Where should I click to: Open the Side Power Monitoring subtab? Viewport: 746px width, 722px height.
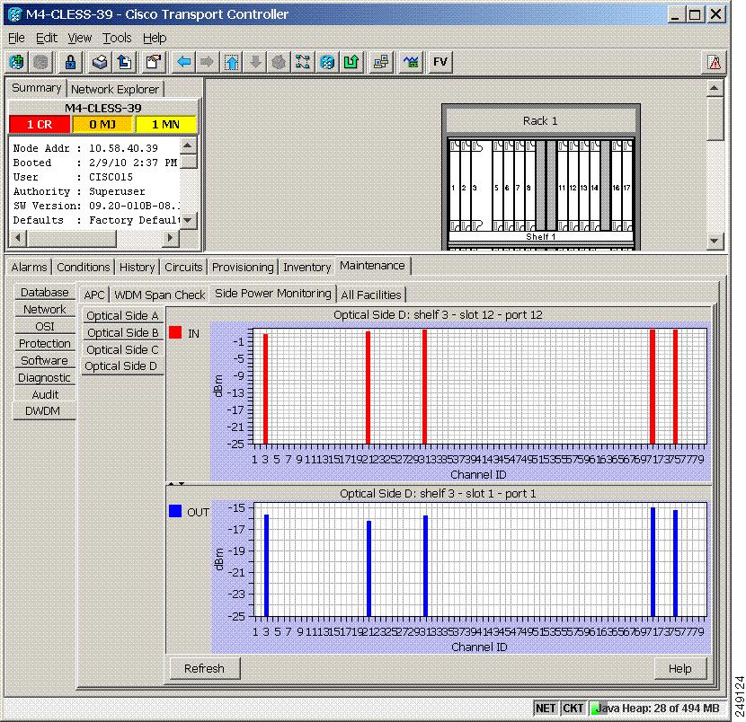tap(273, 294)
